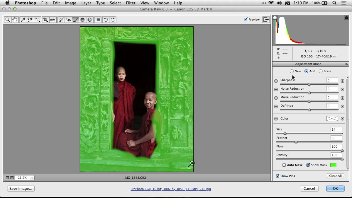The image size is (352, 198).
Task: Open the Adjustment Brush panel menu
Action: point(346,64)
